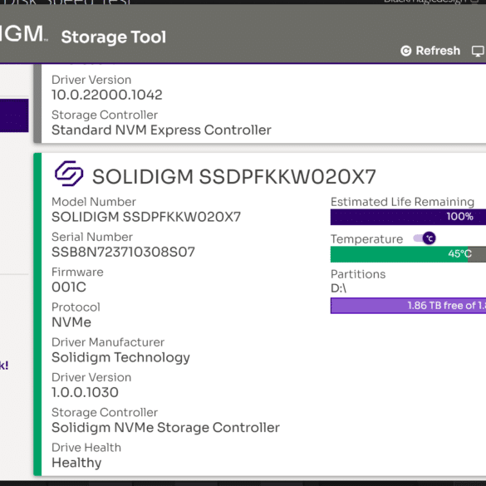Click the NVMe protocol value

pyautogui.click(x=71, y=322)
